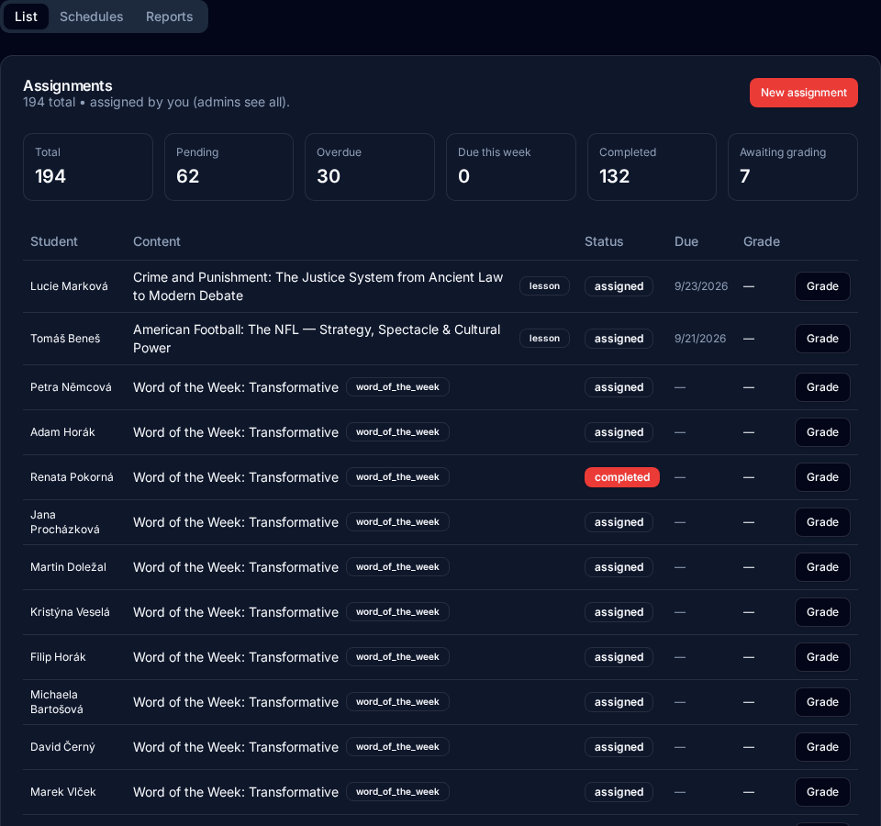Screen dimensions: 881x826
Task: Grade Lucie Marková's assignment
Action: coord(822,286)
